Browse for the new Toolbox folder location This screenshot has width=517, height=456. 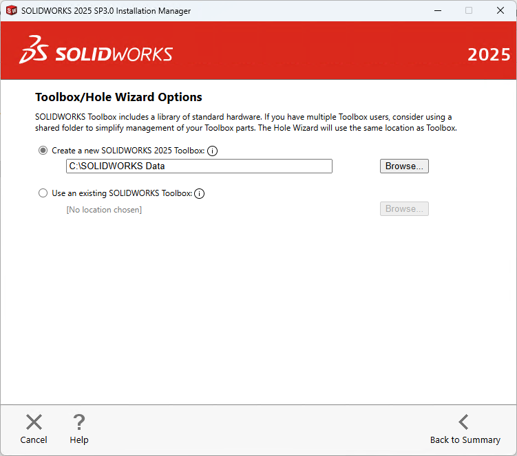pyautogui.click(x=404, y=166)
